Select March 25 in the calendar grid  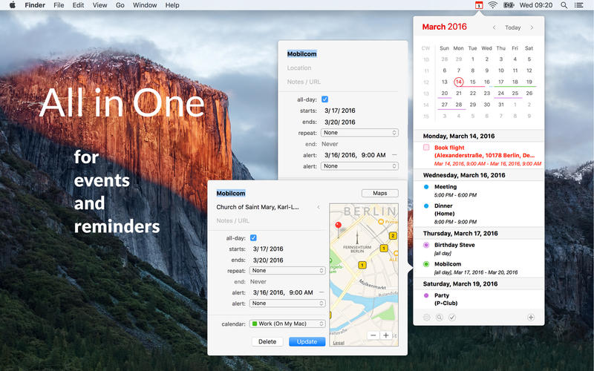click(515, 93)
